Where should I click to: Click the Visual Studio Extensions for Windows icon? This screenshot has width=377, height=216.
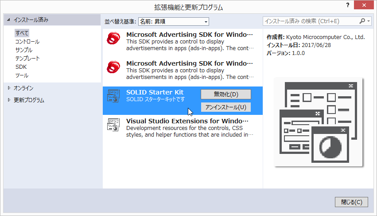(114, 125)
